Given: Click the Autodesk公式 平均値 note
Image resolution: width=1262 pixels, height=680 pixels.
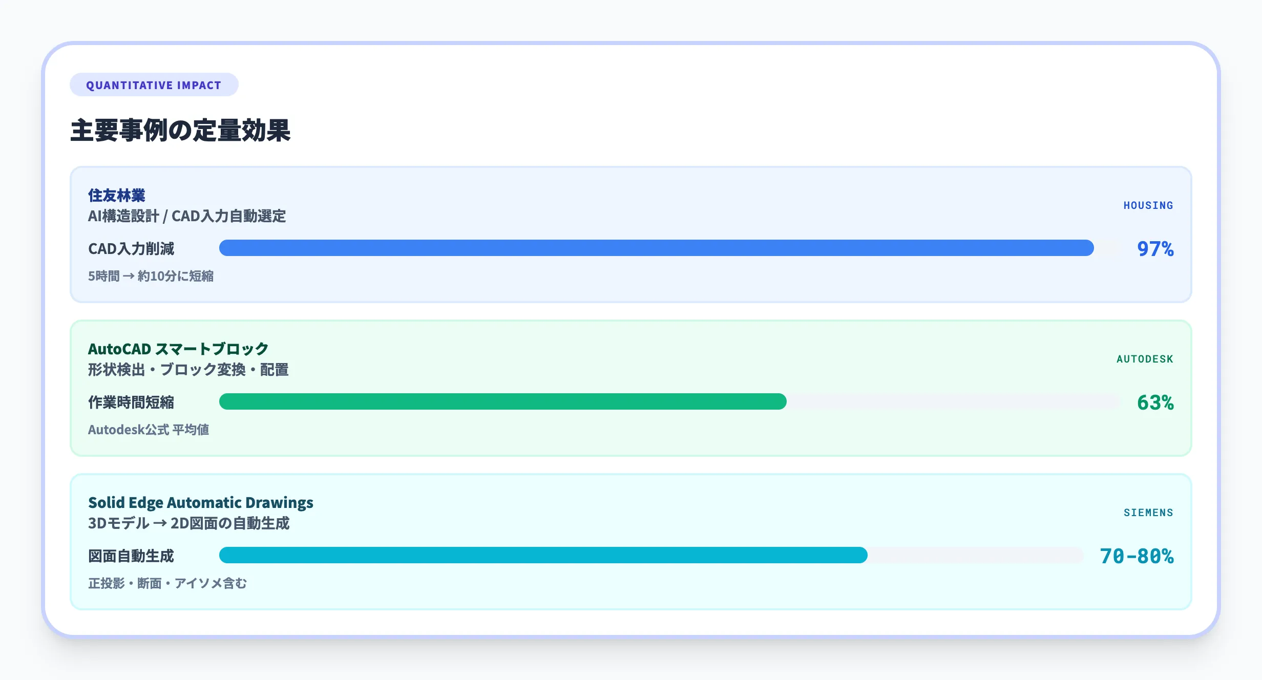Looking at the screenshot, I should tap(149, 430).
